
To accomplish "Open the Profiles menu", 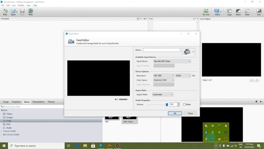I will tap(21, 5).
